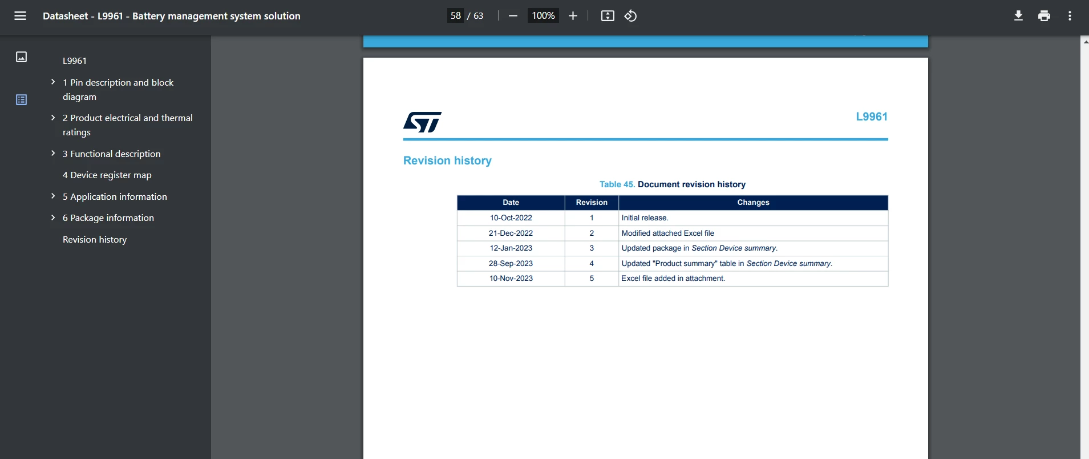This screenshot has width=1089, height=459.
Task: Click the 'Section Device summary' link in revision 3 row
Action: (x=734, y=248)
